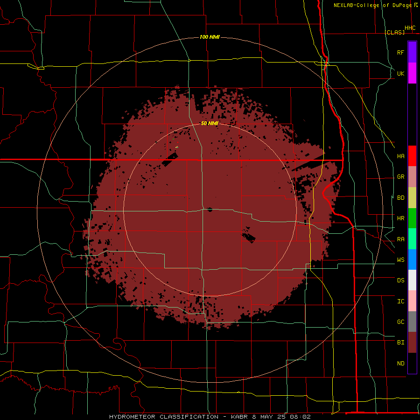
Task: Click the HA red color swatch in legend
Action: point(412,156)
